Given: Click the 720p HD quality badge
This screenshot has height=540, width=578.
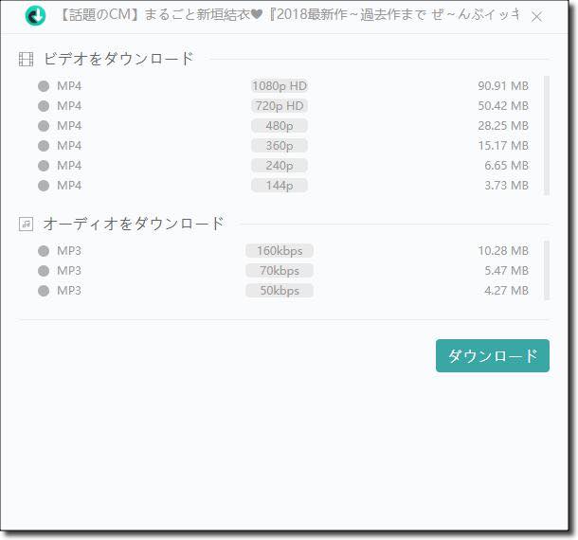Looking at the screenshot, I should (x=280, y=106).
